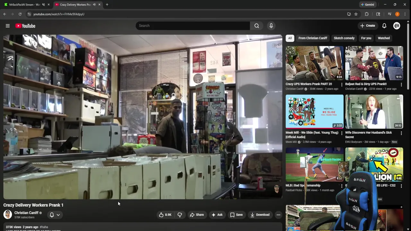Open a new browser tab

[107, 4]
